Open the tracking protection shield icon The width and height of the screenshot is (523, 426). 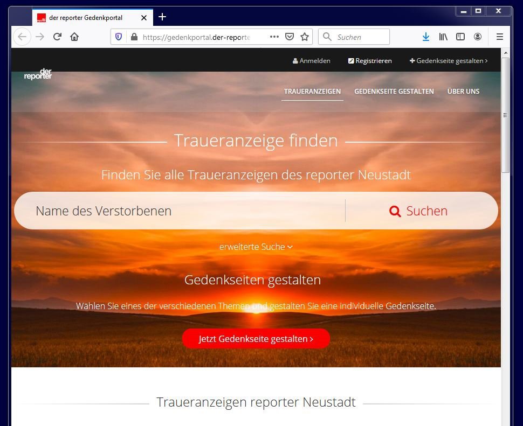(x=119, y=37)
